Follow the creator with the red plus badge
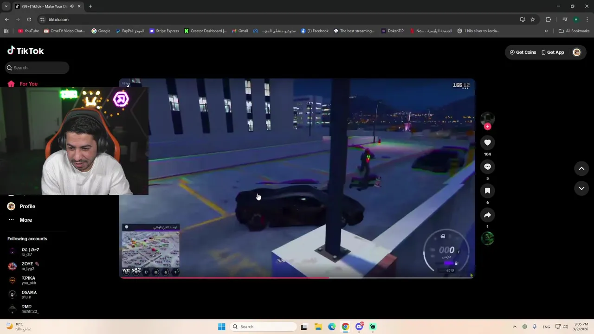This screenshot has width=594, height=334. [487, 126]
